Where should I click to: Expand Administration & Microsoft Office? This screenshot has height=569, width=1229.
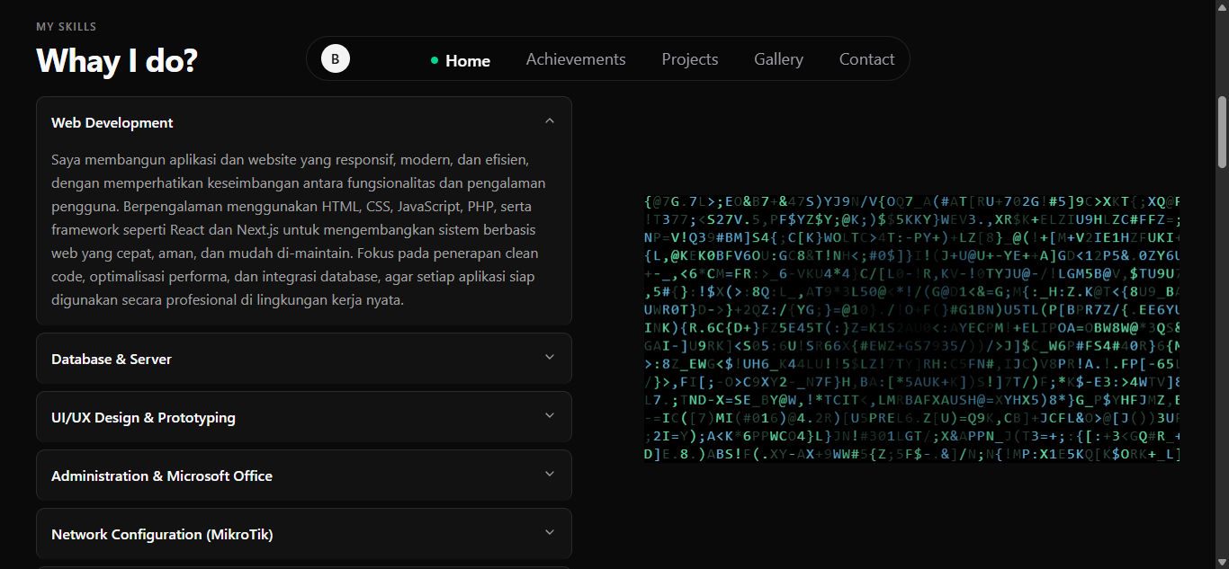coord(549,475)
